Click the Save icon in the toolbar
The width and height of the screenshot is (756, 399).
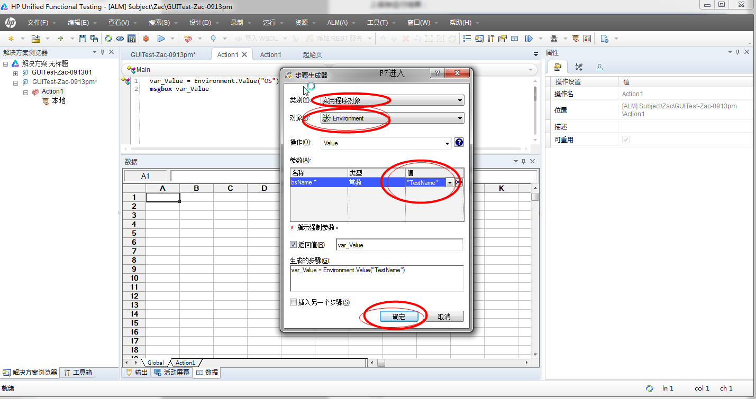(83, 39)
